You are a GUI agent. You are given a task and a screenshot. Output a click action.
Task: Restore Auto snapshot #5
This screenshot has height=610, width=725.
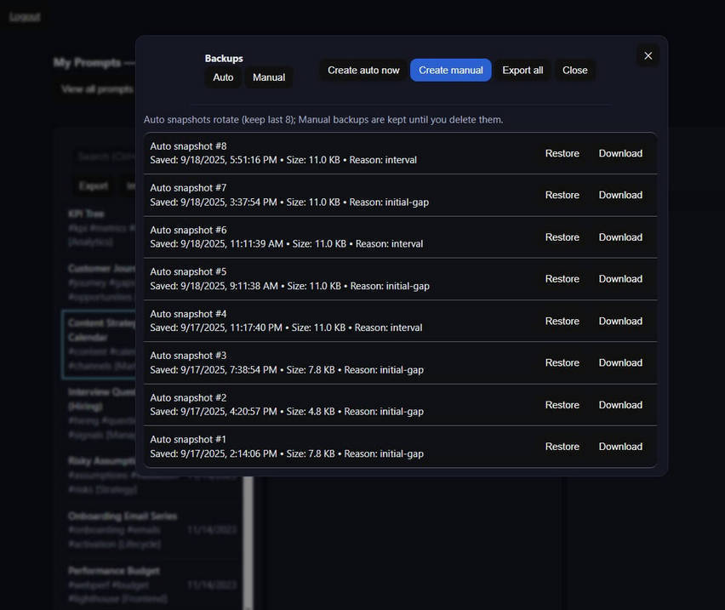562,279
